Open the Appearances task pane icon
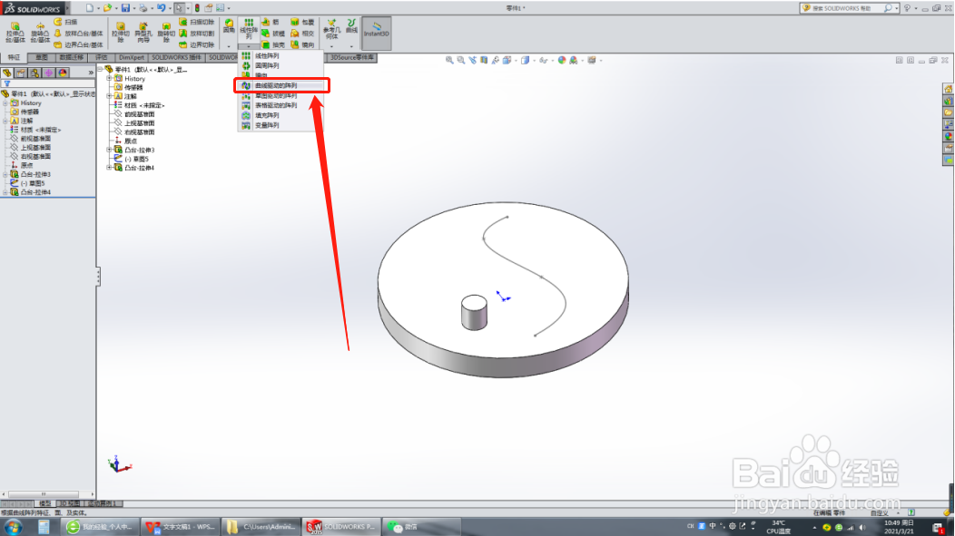Screen dimensions: 955x536 (x=949, y=136)
